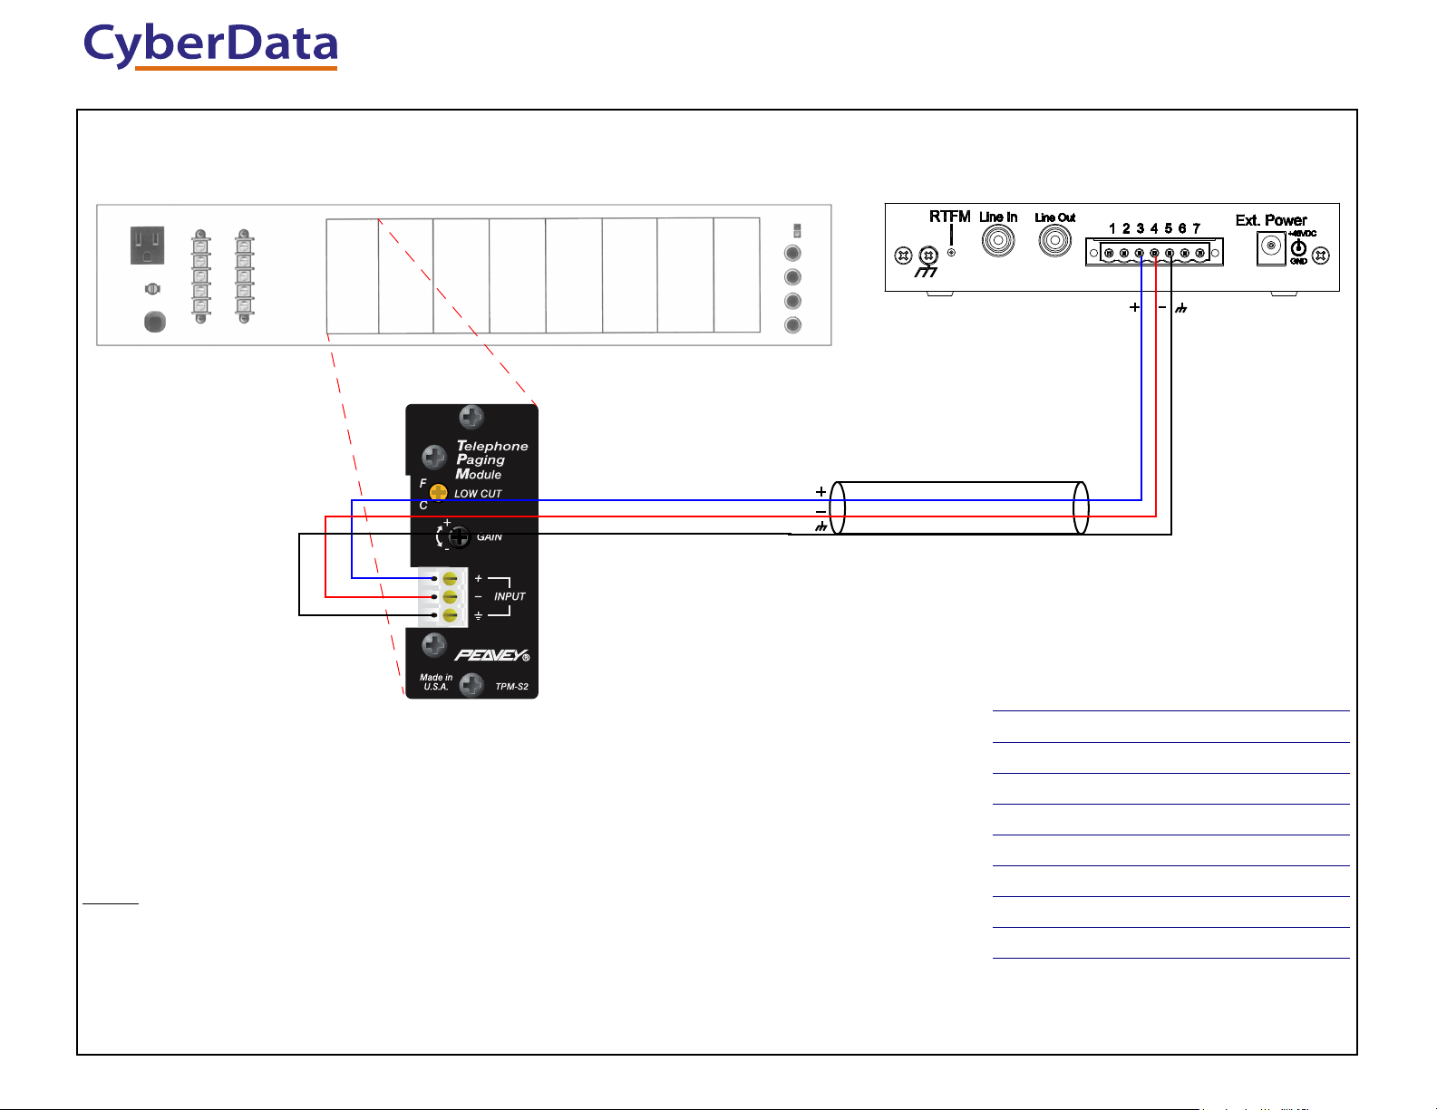The image size is (1437, 1110).
Task: Click the Ext. Power DC jack
Action: (1271, 247)
